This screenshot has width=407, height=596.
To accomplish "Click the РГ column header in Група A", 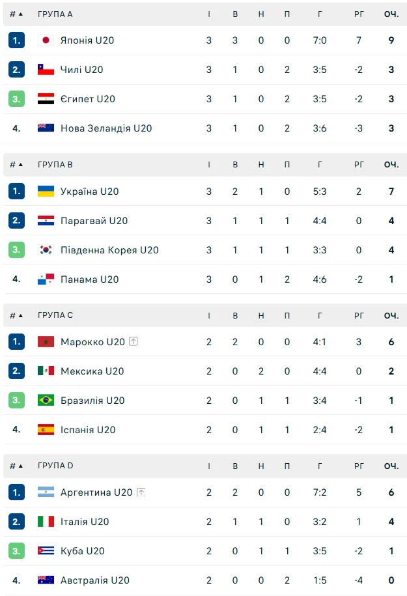I will [359, 14].
